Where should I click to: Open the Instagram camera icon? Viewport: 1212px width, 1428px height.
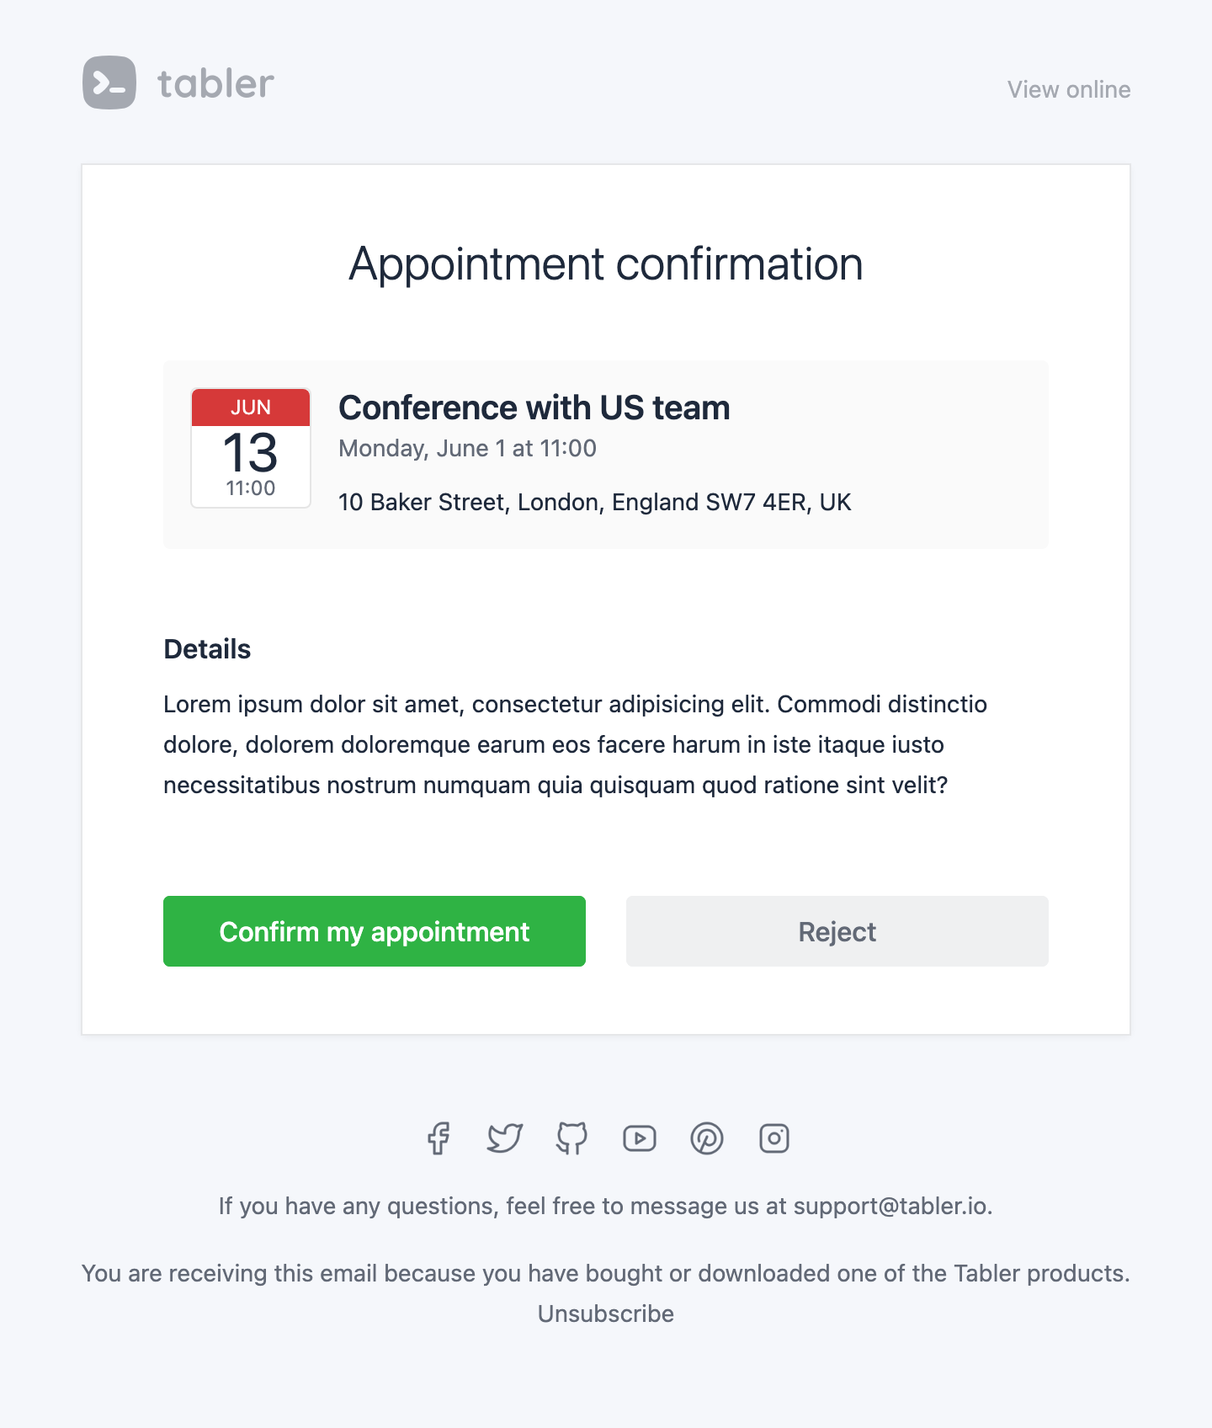click(774, 1138)
